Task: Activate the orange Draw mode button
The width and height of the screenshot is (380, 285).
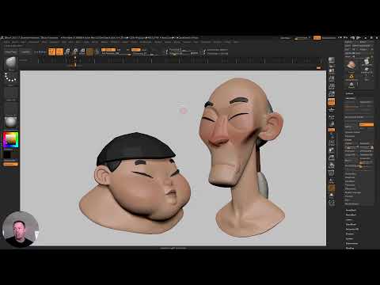Action: pyautogui.click(x=59, y=51)
